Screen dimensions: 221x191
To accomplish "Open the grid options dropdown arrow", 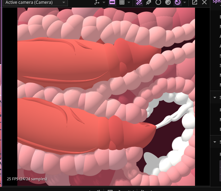I will [129, 2].
